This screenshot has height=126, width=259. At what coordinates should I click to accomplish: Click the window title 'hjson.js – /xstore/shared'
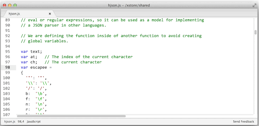(x=129, y=5)
